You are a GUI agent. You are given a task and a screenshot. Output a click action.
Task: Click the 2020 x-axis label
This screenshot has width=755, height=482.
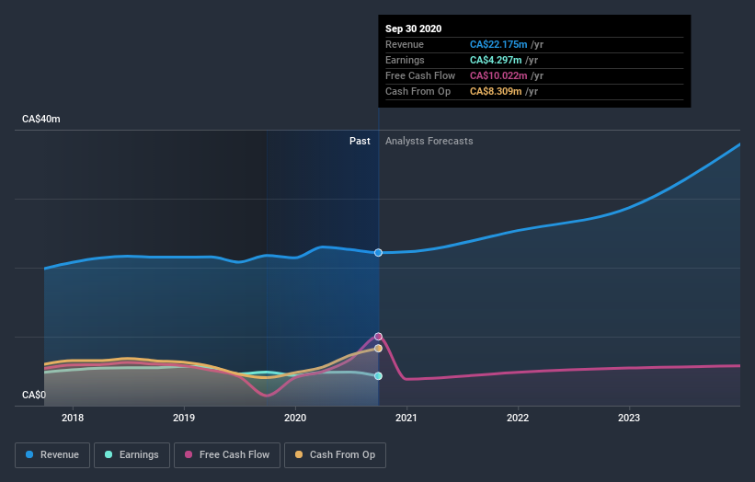pyautogui.click(x=295, y=418)
